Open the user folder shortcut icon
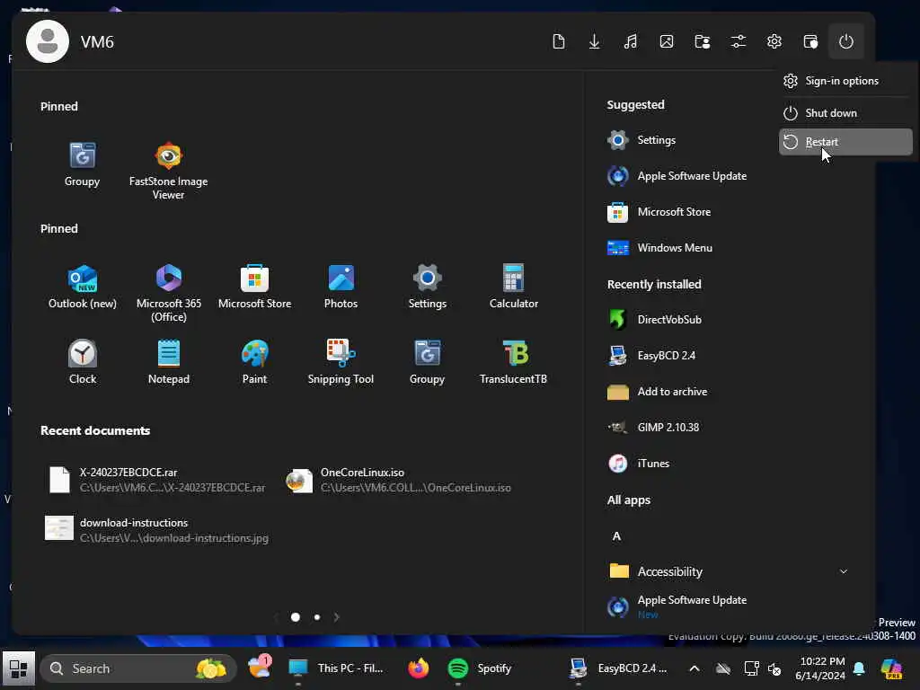 (x=703, y=41)
